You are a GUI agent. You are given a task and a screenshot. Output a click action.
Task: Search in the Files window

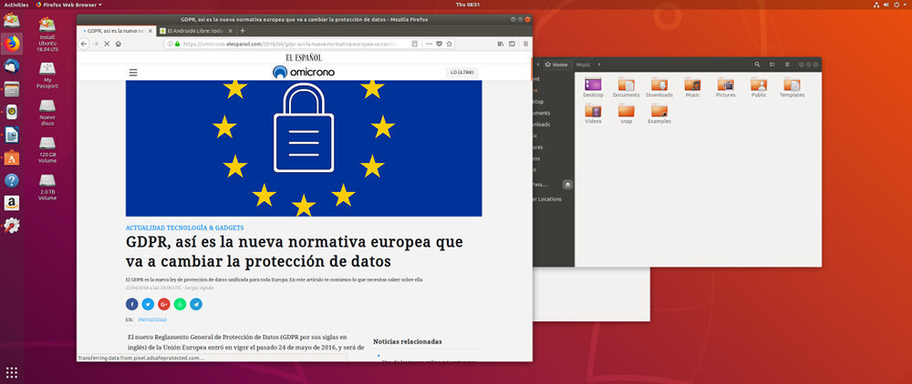(757, 65)
